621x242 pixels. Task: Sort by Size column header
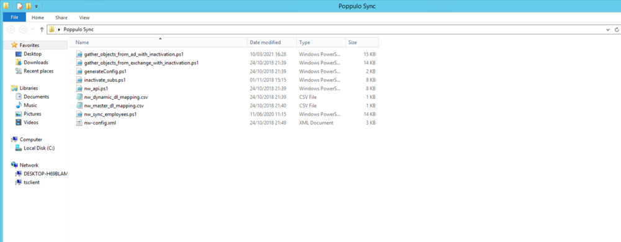(362, 42)
